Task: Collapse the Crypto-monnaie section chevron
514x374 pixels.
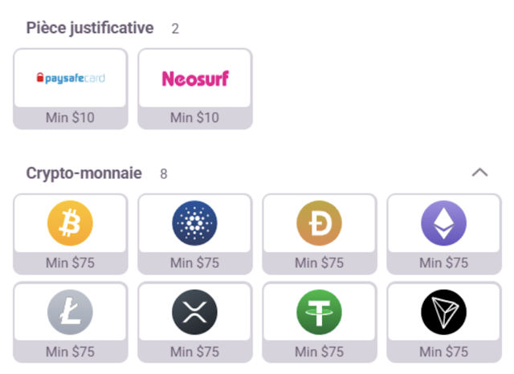Action: (x=479, y=173)
